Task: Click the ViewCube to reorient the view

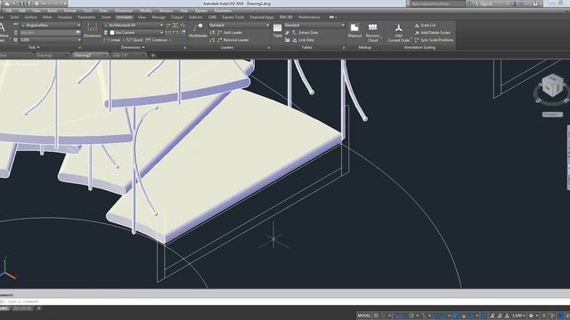Action: 552,86
